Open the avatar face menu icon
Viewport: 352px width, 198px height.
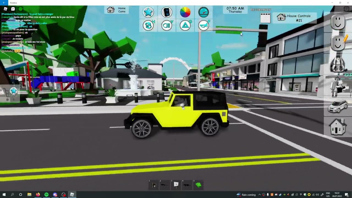(x=338, y=22)
